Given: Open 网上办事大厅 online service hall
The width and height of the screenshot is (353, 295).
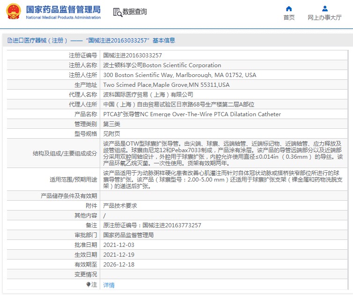Looking at the screenshot, I should (324, 18).
